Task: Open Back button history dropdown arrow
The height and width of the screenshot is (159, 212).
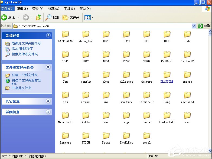Action: click(x=18, y=17)
